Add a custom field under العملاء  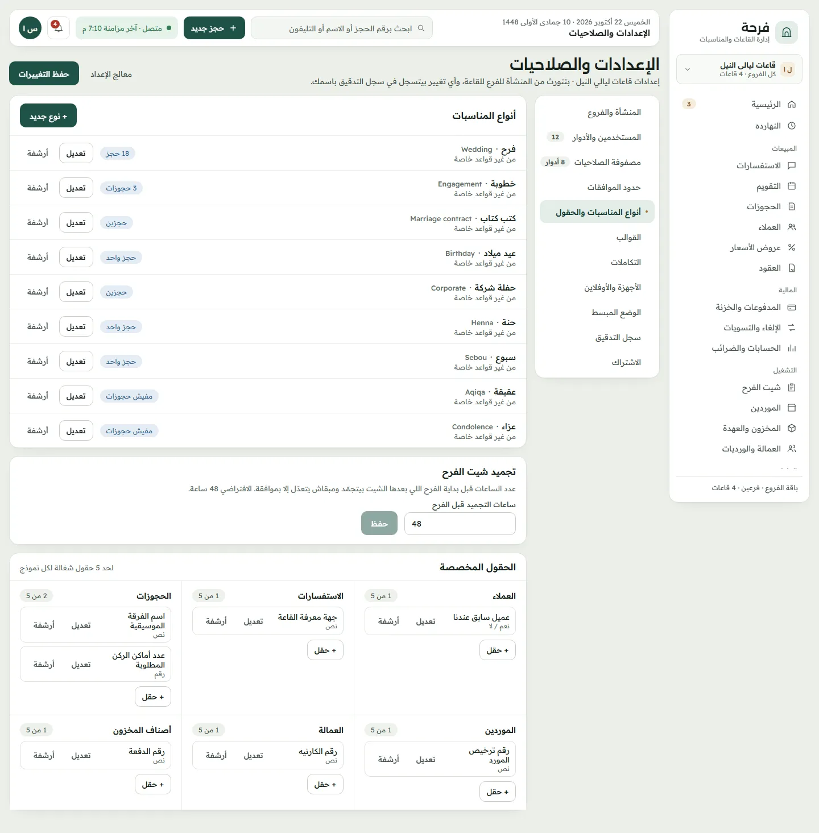498,650
